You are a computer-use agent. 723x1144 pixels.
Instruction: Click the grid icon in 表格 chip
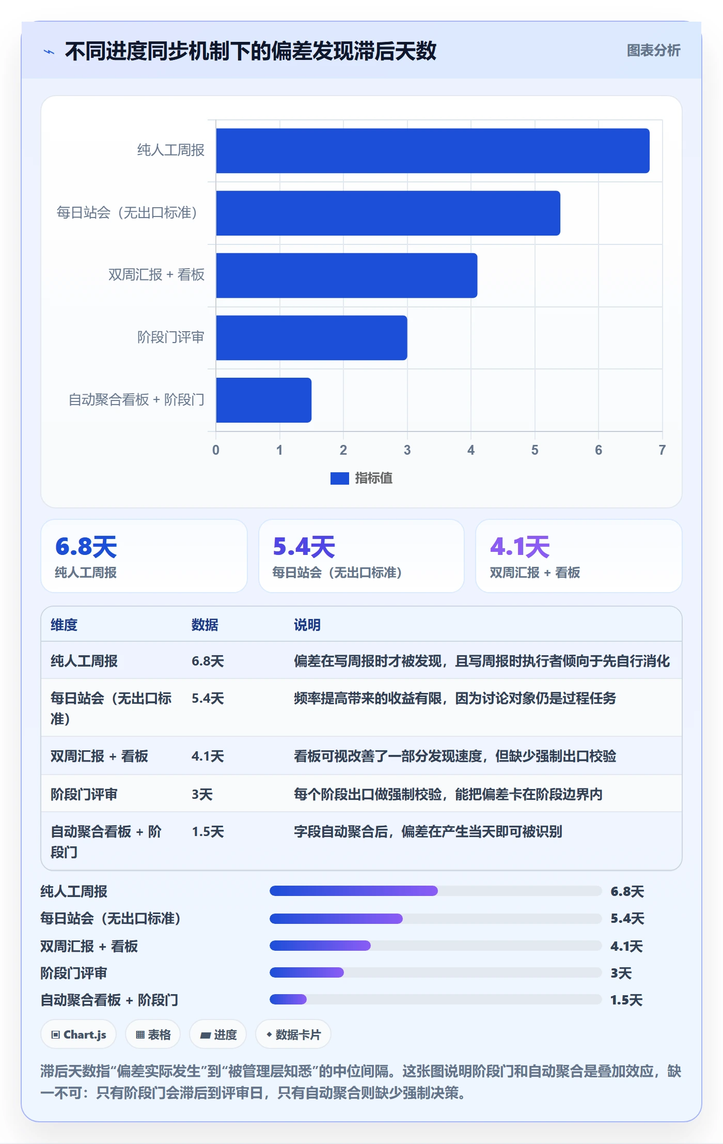click(140, 1034)
